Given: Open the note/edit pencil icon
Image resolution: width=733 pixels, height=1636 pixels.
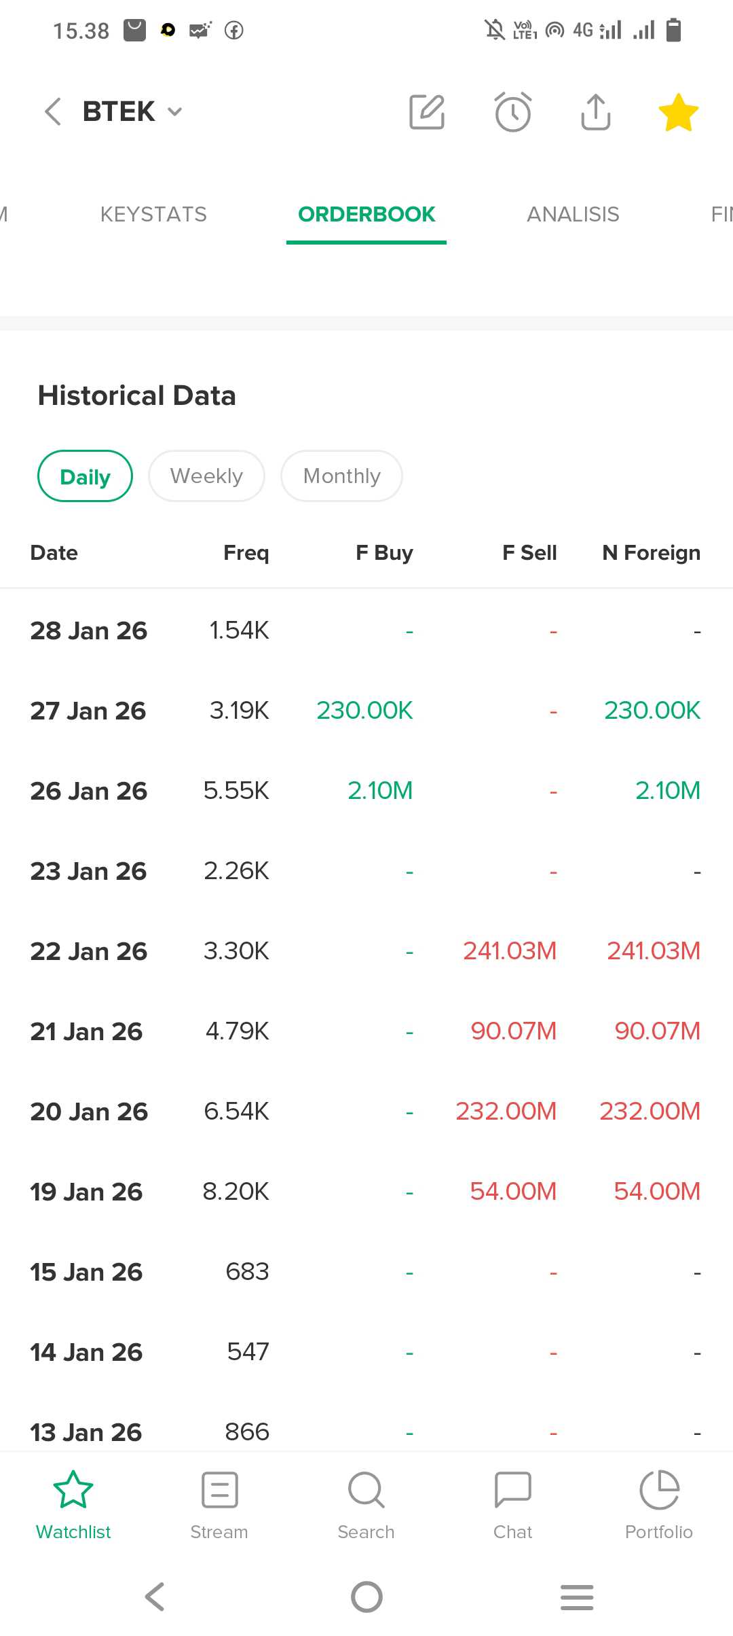Looking at the screenshot, I should [x=427, y=112].
